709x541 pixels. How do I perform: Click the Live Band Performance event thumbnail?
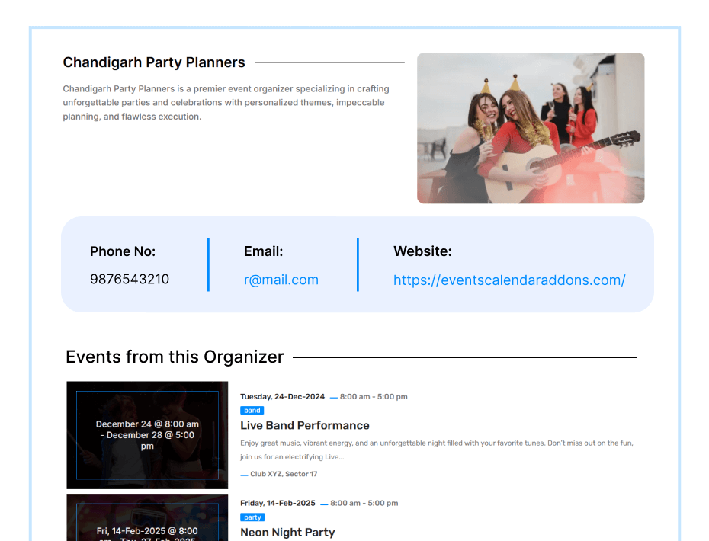[147, 435]
